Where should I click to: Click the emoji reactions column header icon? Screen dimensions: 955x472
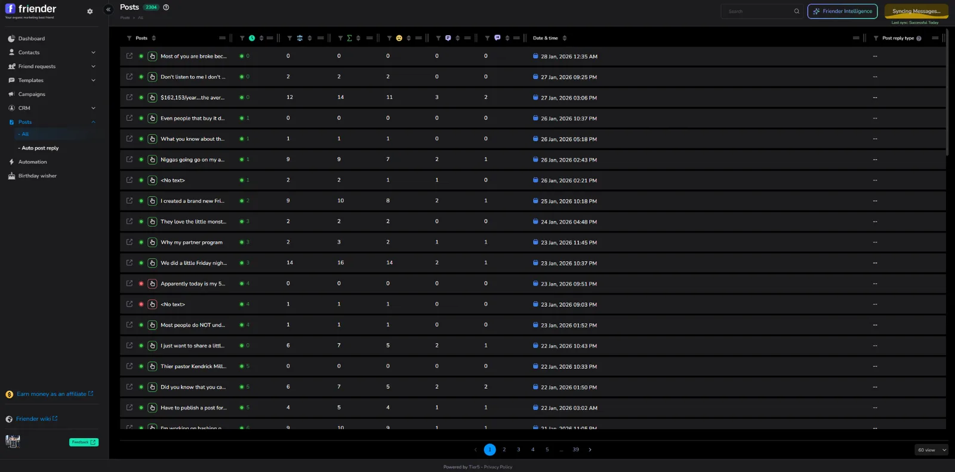(399, 38)
